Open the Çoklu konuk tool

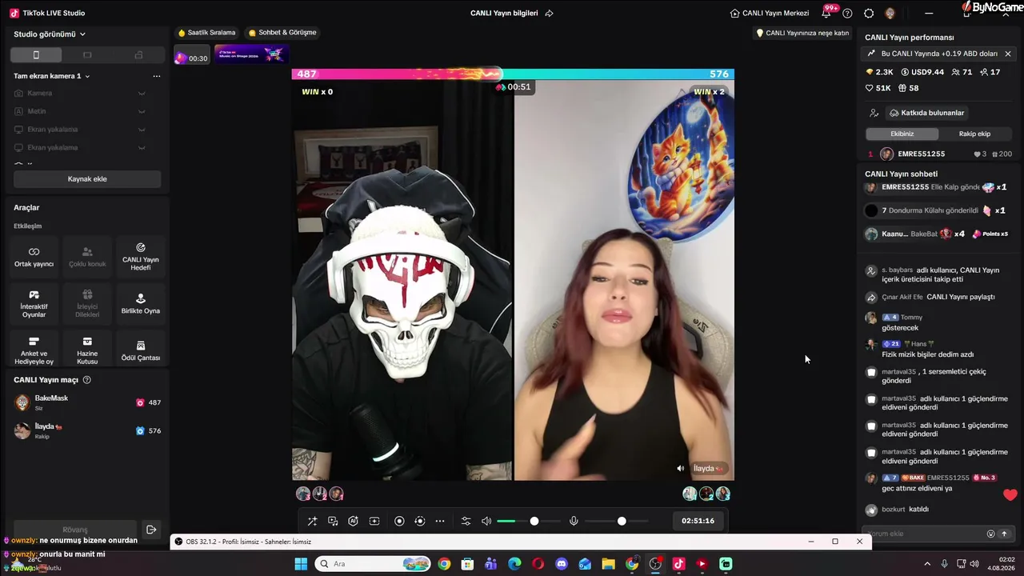[87, 257]
